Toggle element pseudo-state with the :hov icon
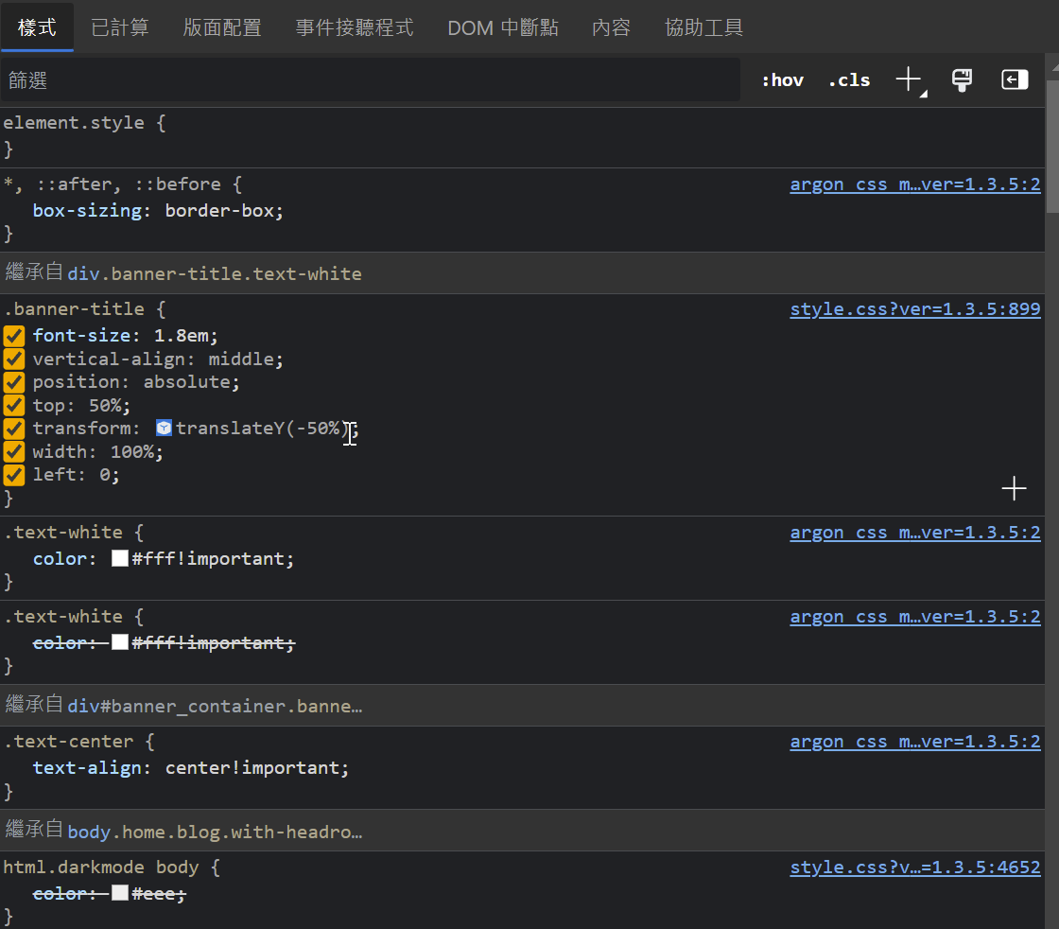1059x929 pixels. [782, 79]
